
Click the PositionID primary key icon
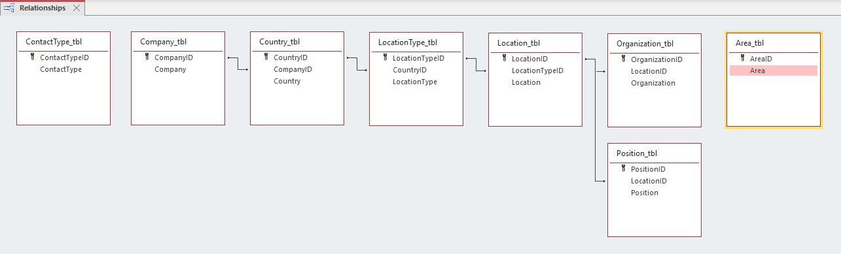pos(623,169)
